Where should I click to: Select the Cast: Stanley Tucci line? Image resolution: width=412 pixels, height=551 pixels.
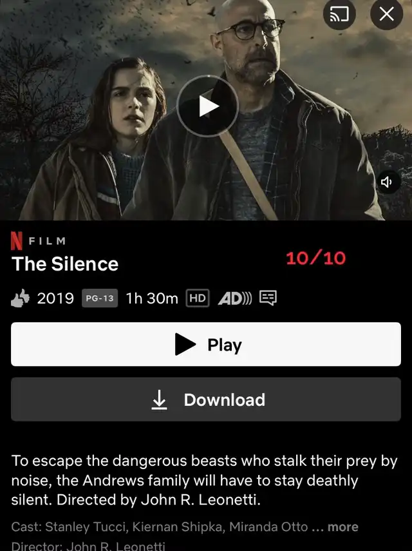[185, 527]
